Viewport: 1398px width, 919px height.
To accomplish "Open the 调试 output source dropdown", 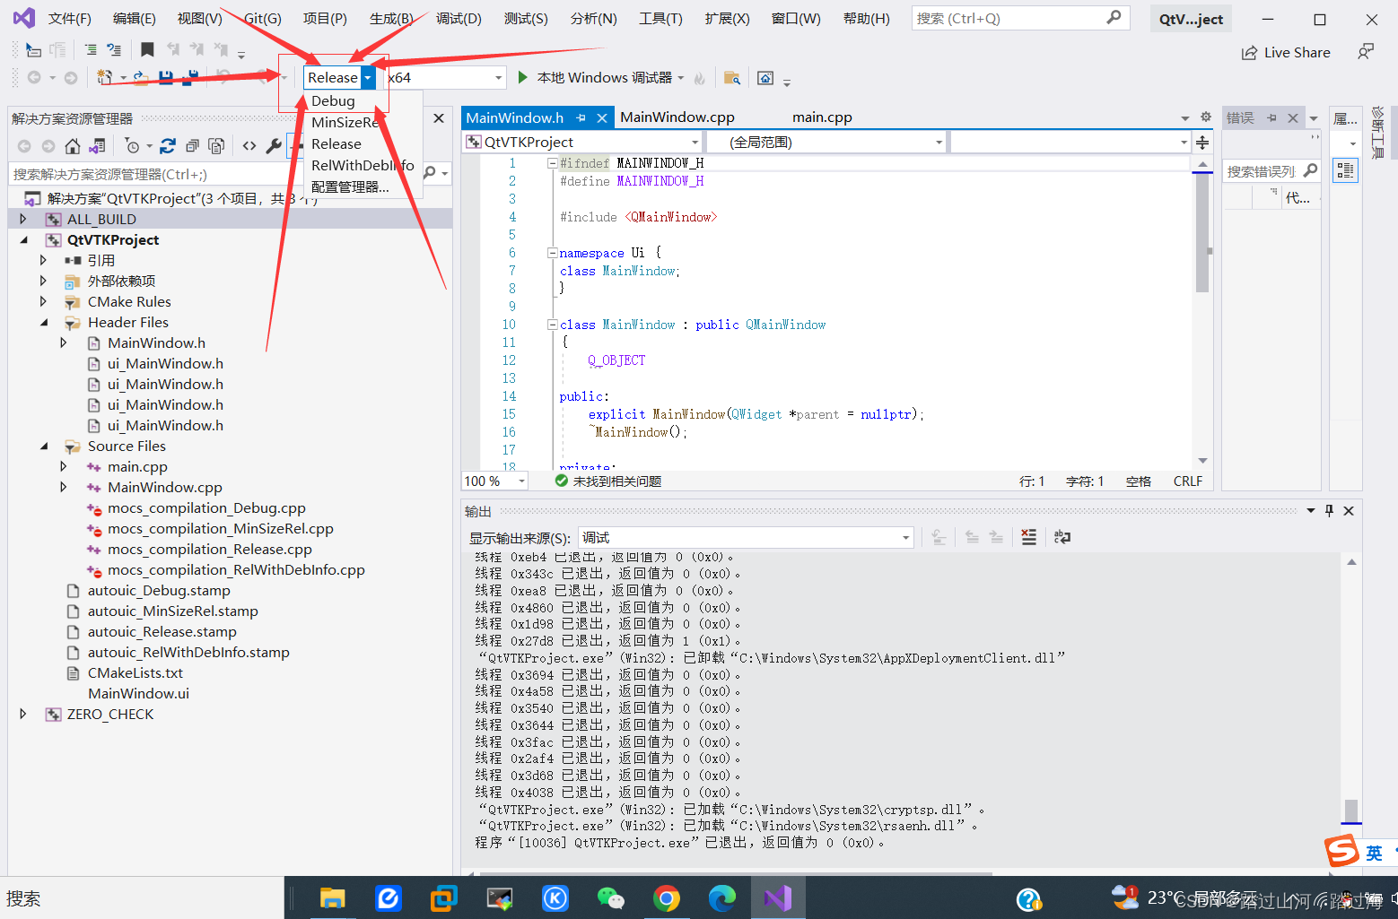I will click(904, 537).
